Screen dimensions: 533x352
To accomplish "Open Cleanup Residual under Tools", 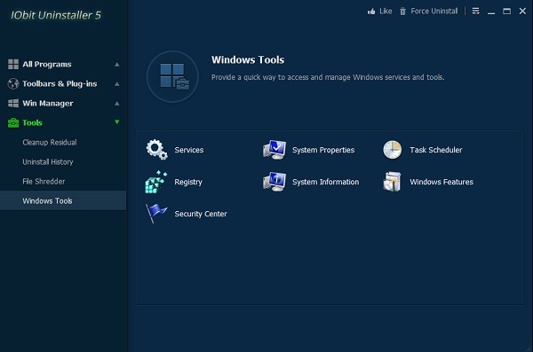I will (50, 142).
